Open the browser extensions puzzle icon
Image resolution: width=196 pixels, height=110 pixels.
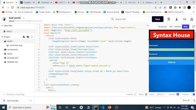coord(180,7)
